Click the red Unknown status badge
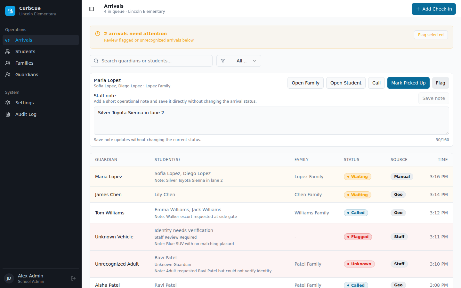This screenshot has height=288, width=461. click(x=359, y=264)
